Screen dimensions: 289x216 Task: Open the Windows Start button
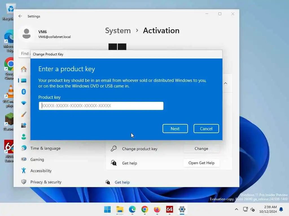[108, 209]
